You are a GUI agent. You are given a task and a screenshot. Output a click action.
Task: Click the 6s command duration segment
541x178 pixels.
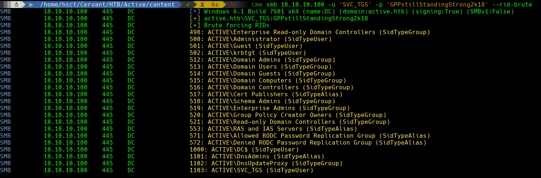pos(215,5)
